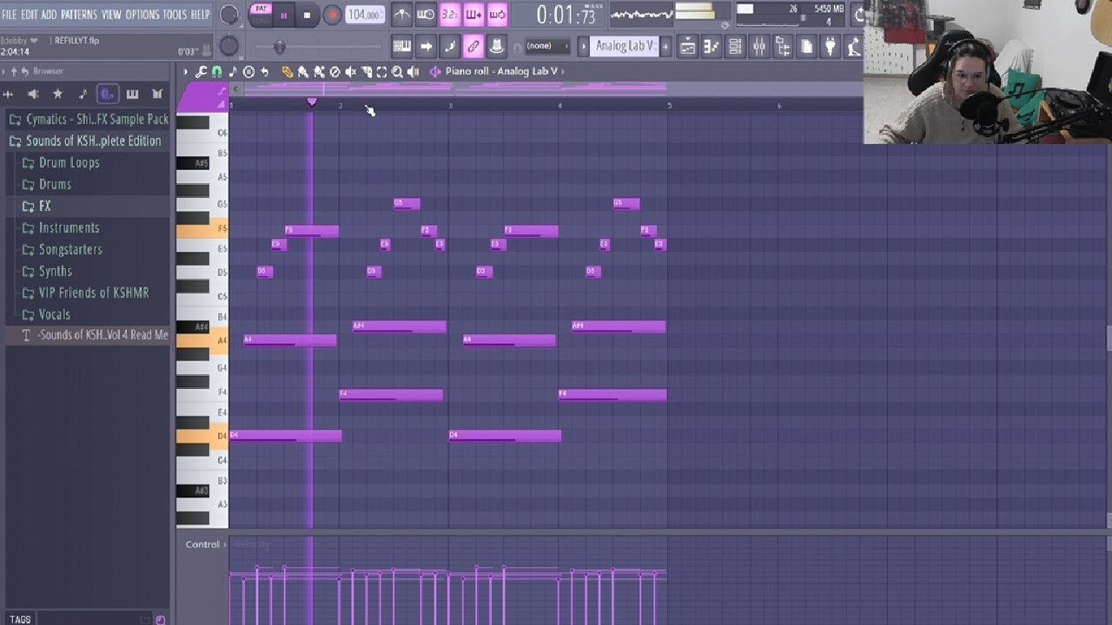
Task: Toggle step editing mode button
Action: tap(449, 46)
